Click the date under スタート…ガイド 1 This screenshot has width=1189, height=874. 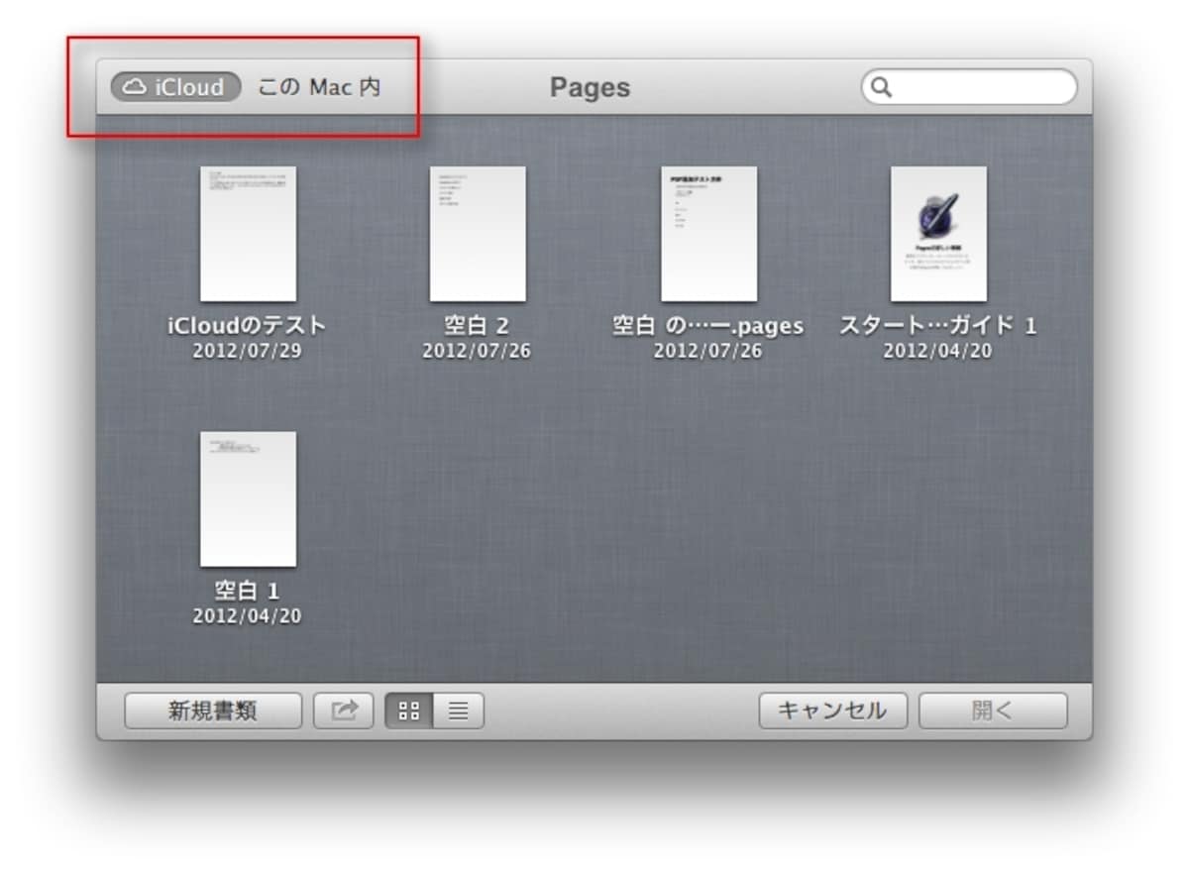(938, 351)
